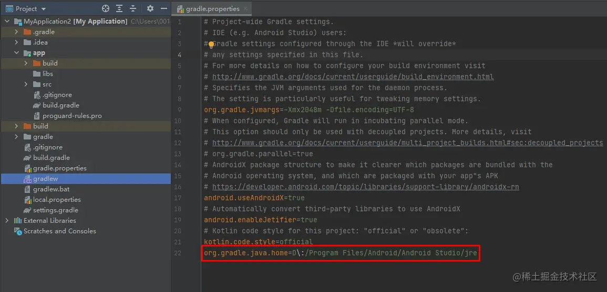The image size is (607, 292).
Task: Click line number 22 in gutter
Action: pos(178,253)
